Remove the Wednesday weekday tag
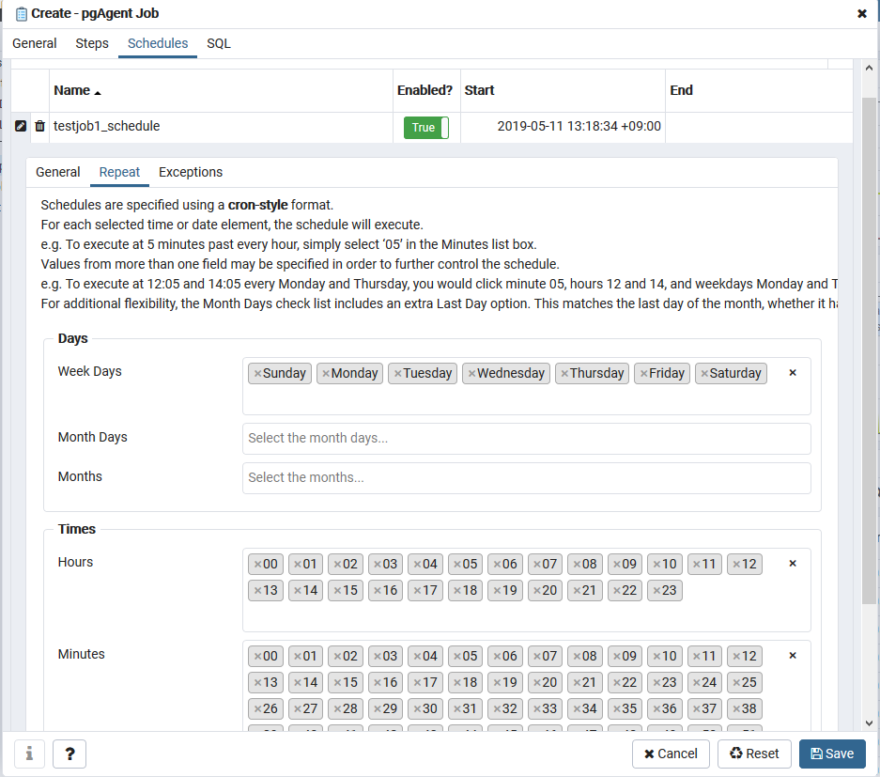This screenshot has width=880, height=777. pos(471,373)
